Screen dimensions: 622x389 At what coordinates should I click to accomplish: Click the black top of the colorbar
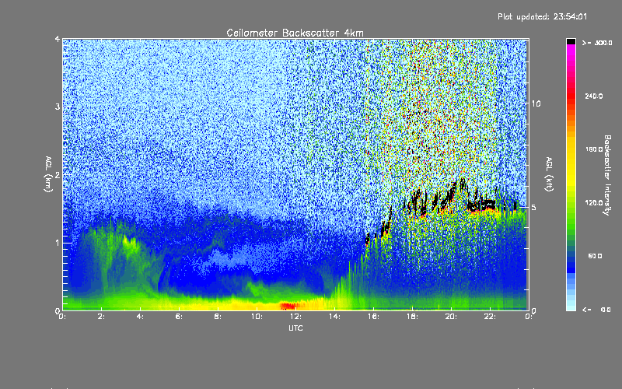pyautogui.click(x=571, y=41)
